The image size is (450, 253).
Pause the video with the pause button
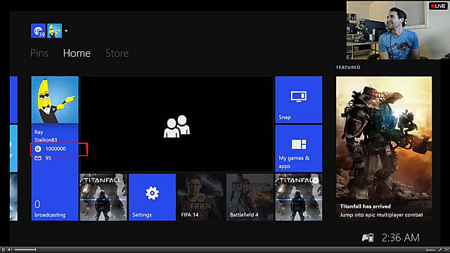click(3, 250)
